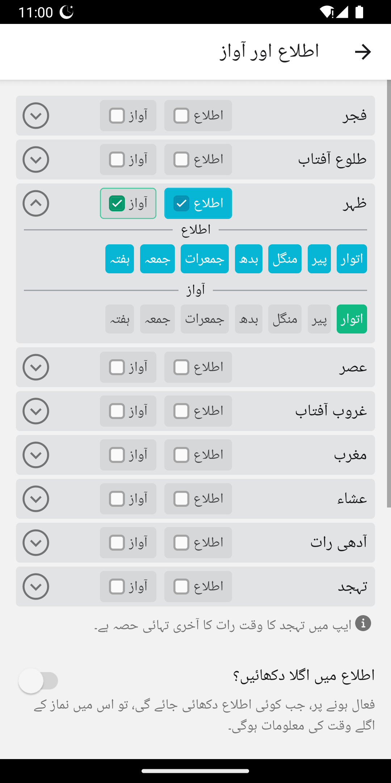Tap the غروب آفتاب row chevron icon

(x=36, y=411)
